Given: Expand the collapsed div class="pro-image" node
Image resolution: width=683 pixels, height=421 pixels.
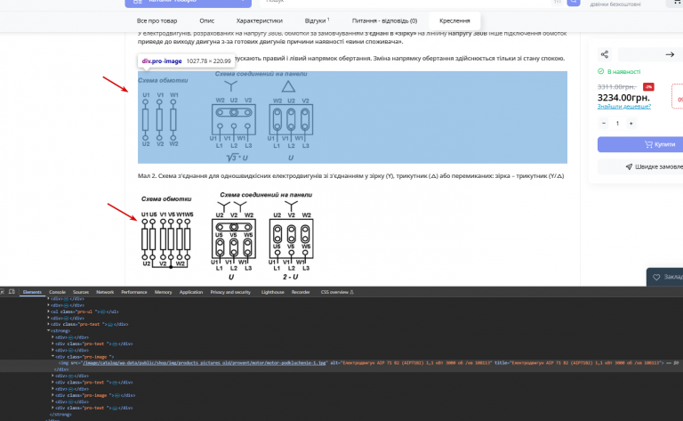Looking at the screenshot, I should [52, 395].
